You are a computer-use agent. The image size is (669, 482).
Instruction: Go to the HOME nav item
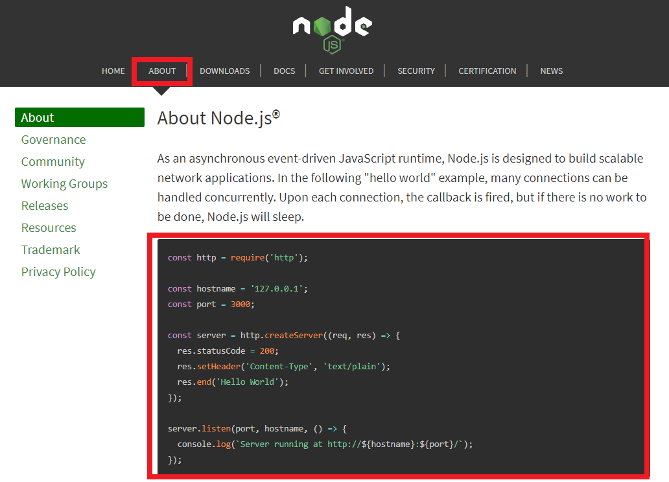click(x=113, y=71)
